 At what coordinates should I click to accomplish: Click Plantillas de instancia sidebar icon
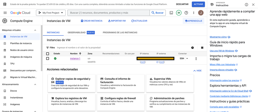pyautogui.click(x=5, y=44)
